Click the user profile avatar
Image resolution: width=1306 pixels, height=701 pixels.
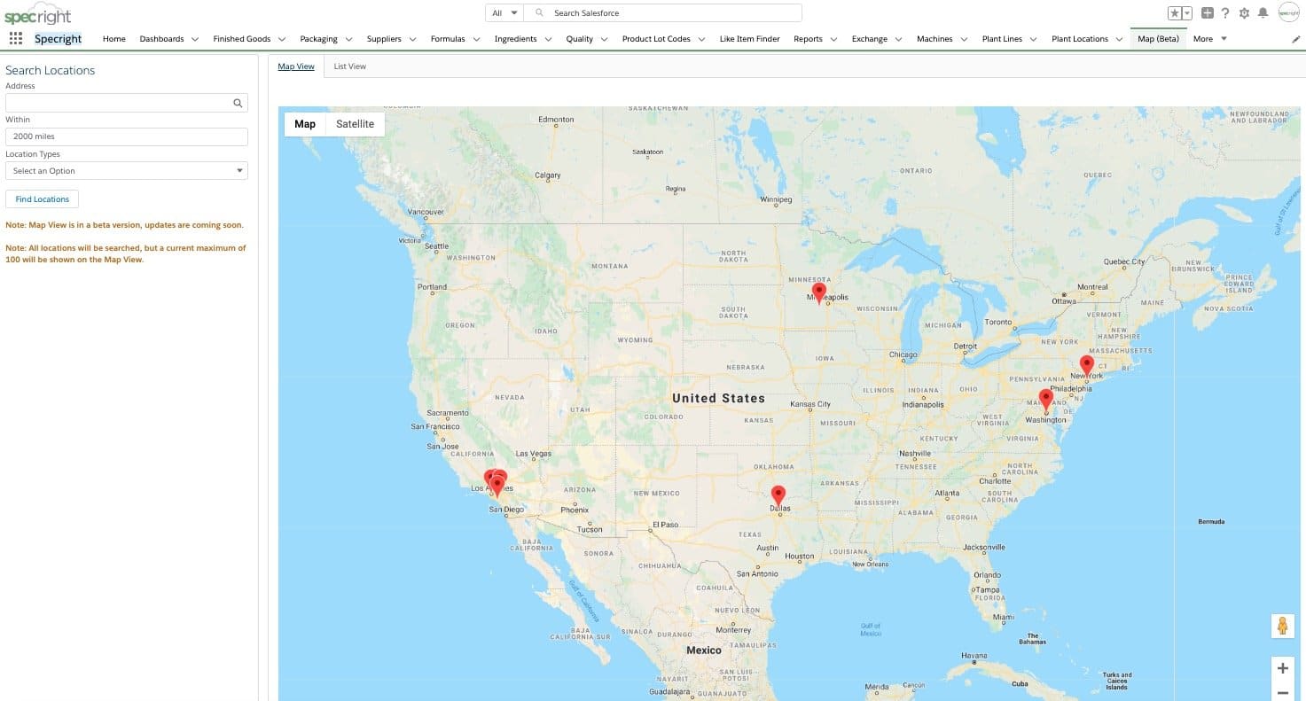tap(1288, 13)
